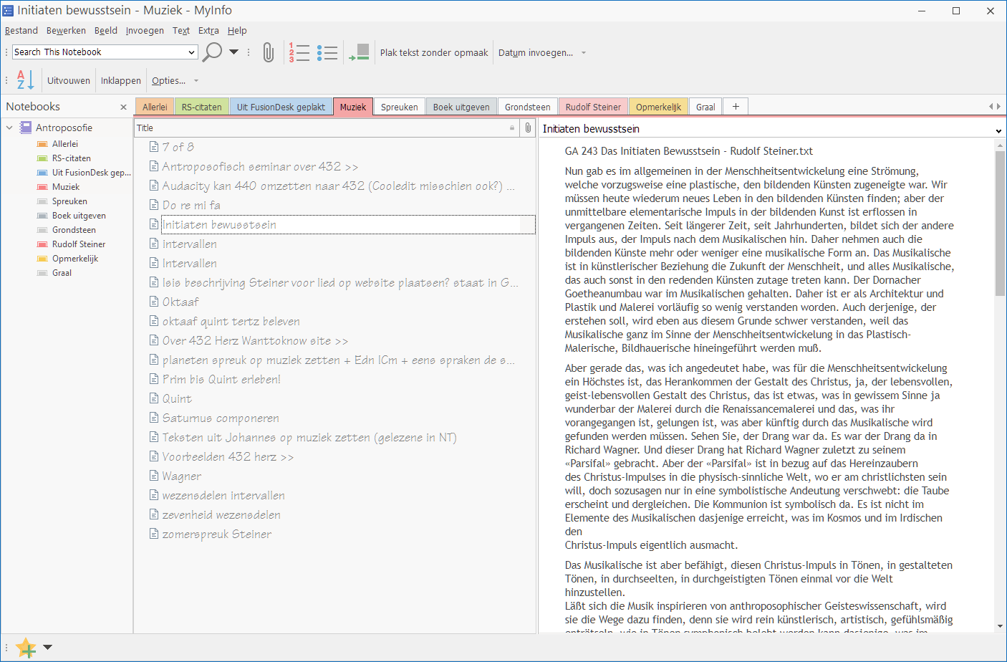
Task: Apply numbered list formatting
Action: point(299,52)
